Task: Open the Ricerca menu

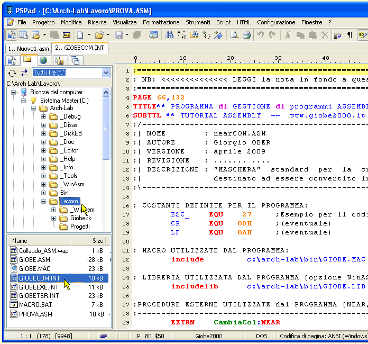Action: (97, 22)
